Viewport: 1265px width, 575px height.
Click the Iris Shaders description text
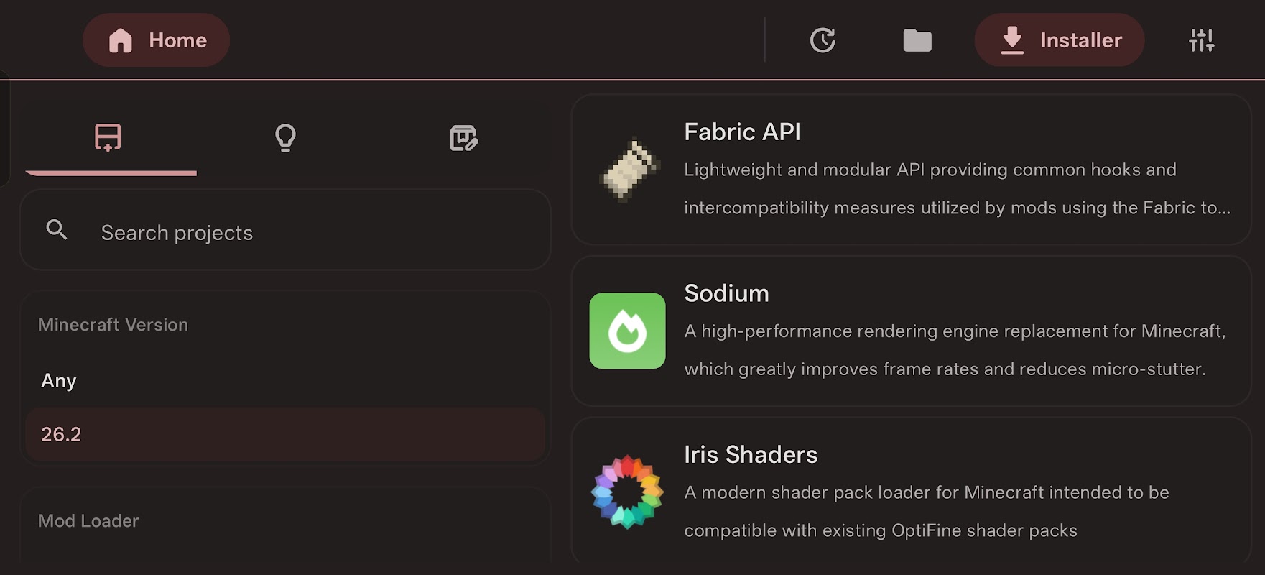coord(927,512)
